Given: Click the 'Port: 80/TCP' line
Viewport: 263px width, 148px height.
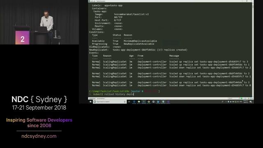Looking at the screenshot, I should tap(108, 17).
